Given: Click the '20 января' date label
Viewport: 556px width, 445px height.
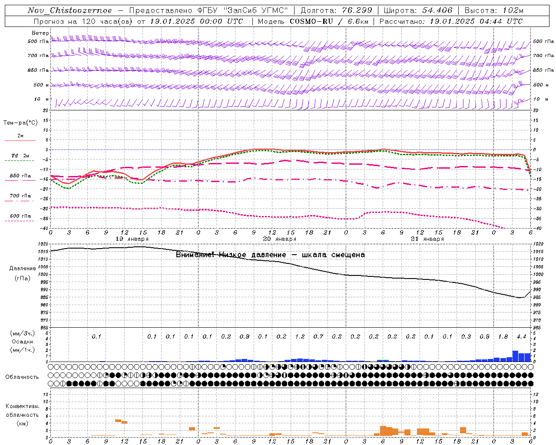Looking at the screenshot, I should (x=280, y=239).
